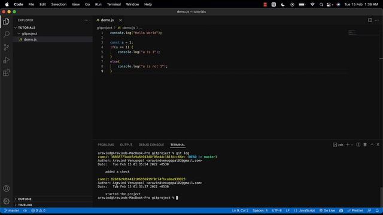Open editor more actions ellipsis
383x215 pixels.
tap(377, 20)
